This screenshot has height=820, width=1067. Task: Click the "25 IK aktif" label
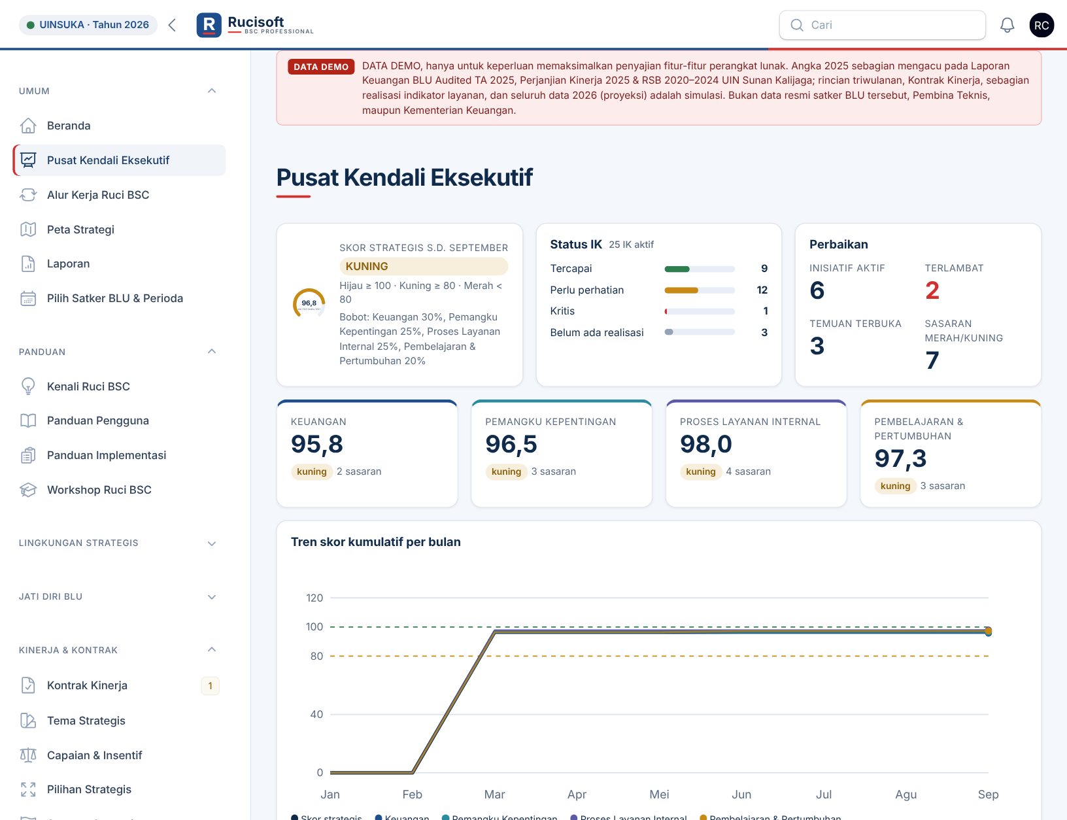point(631,245)
